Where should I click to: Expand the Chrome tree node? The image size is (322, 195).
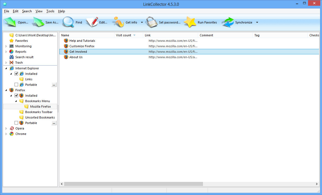(x=6, y=134)
